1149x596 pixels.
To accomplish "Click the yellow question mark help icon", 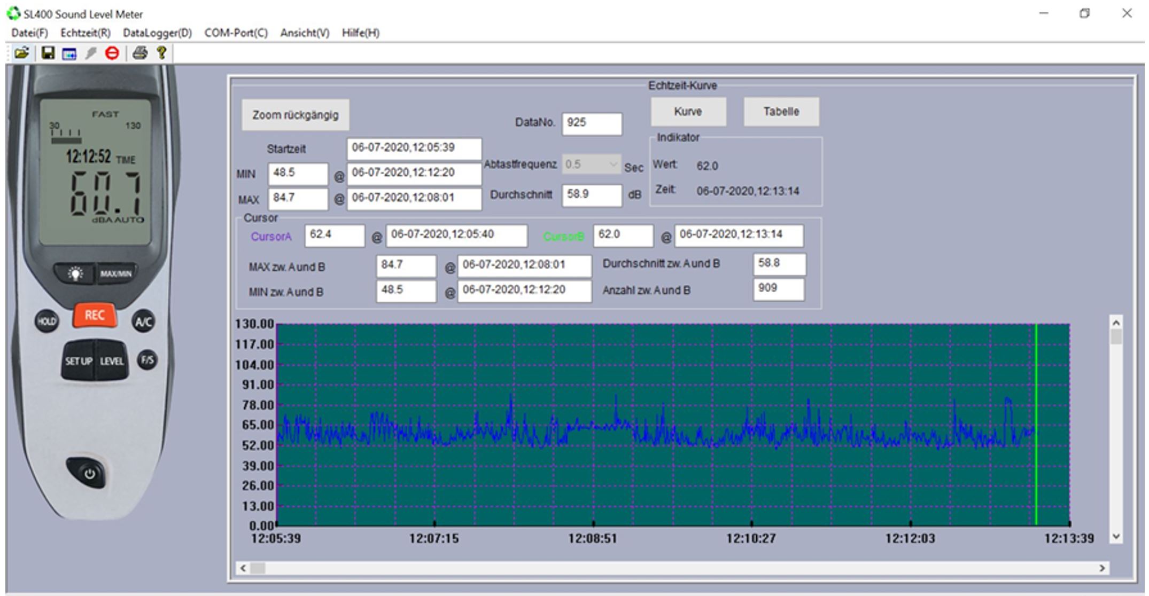I will pos(161,52).
